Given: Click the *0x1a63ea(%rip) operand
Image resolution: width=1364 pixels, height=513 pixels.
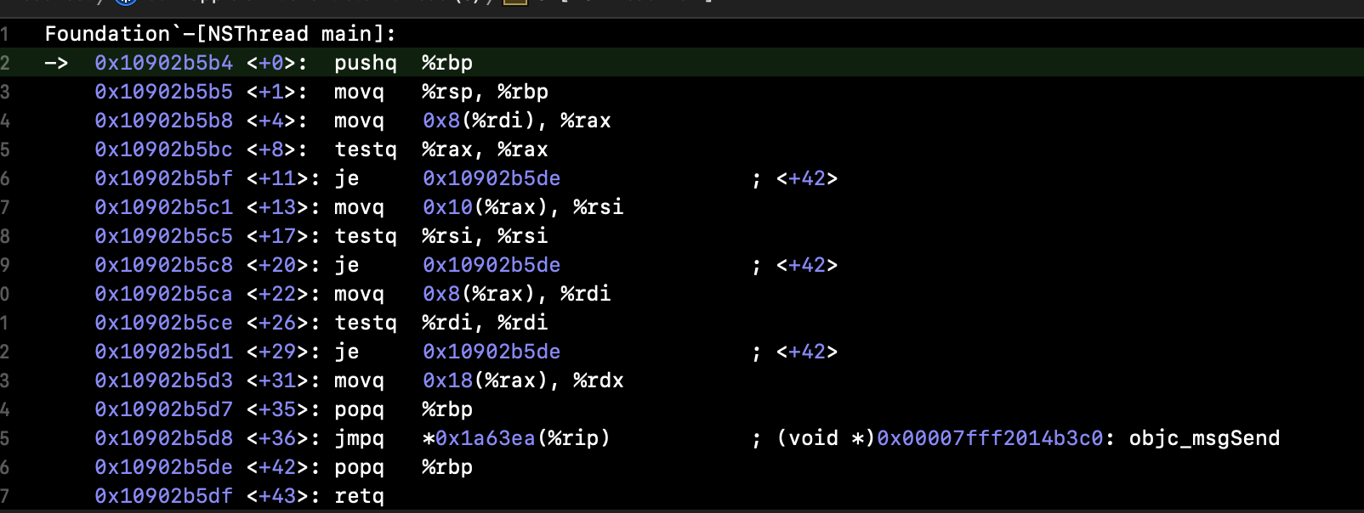Looking at the screenshot, I should click(x=516, y=438).
